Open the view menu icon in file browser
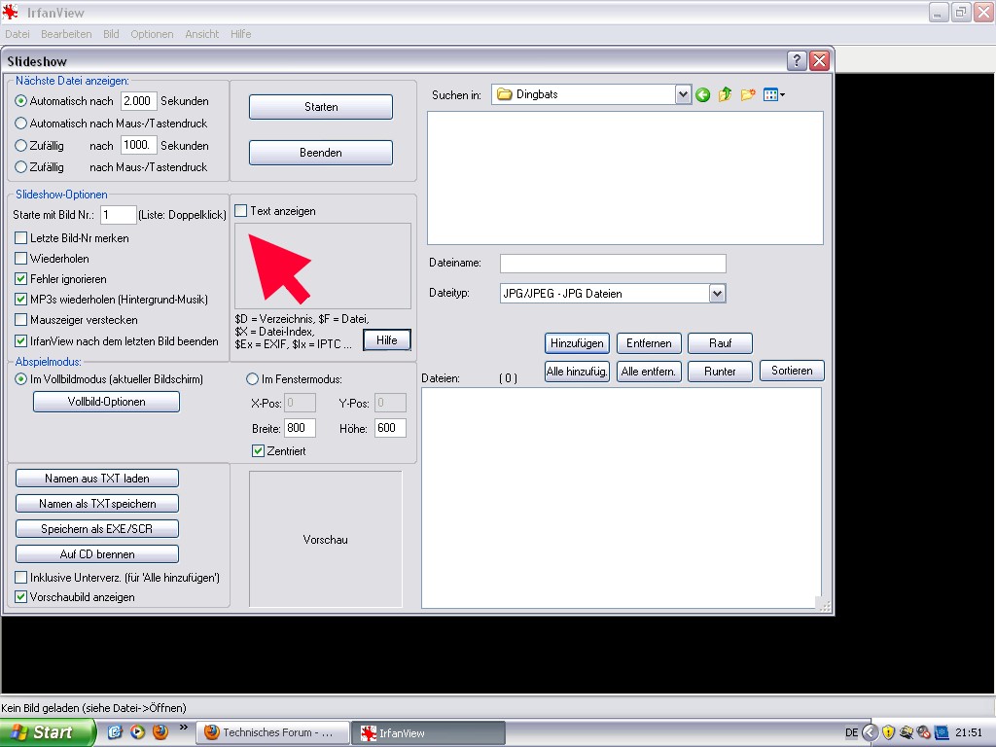996x747 pixels. coord(774,95)
